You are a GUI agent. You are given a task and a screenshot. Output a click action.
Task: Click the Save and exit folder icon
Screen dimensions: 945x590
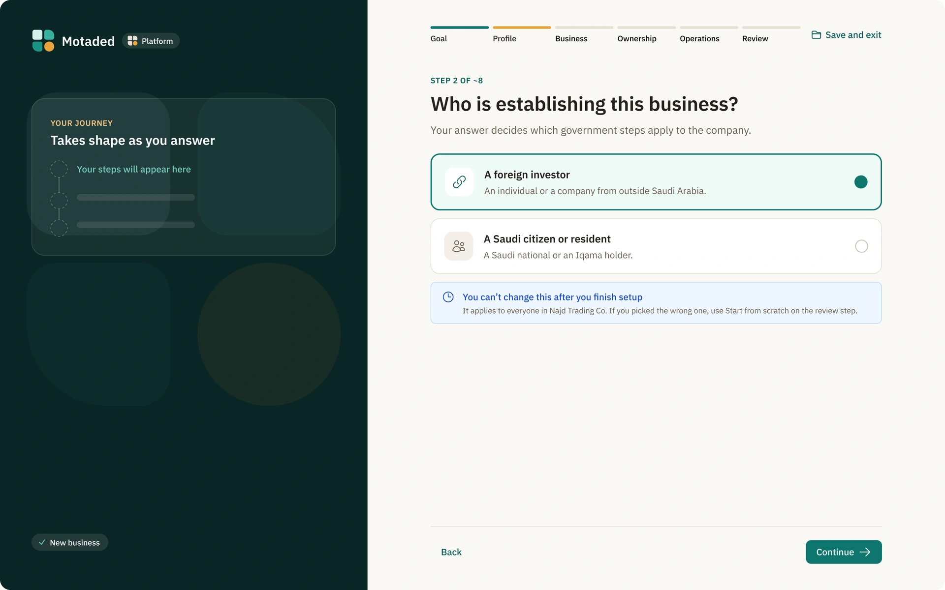pos(816,35)
